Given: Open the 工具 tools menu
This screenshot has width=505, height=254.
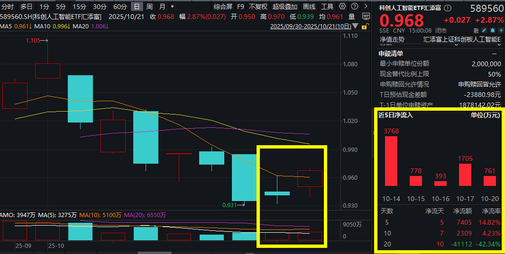Looking at the screenshot, I should 327,7.
